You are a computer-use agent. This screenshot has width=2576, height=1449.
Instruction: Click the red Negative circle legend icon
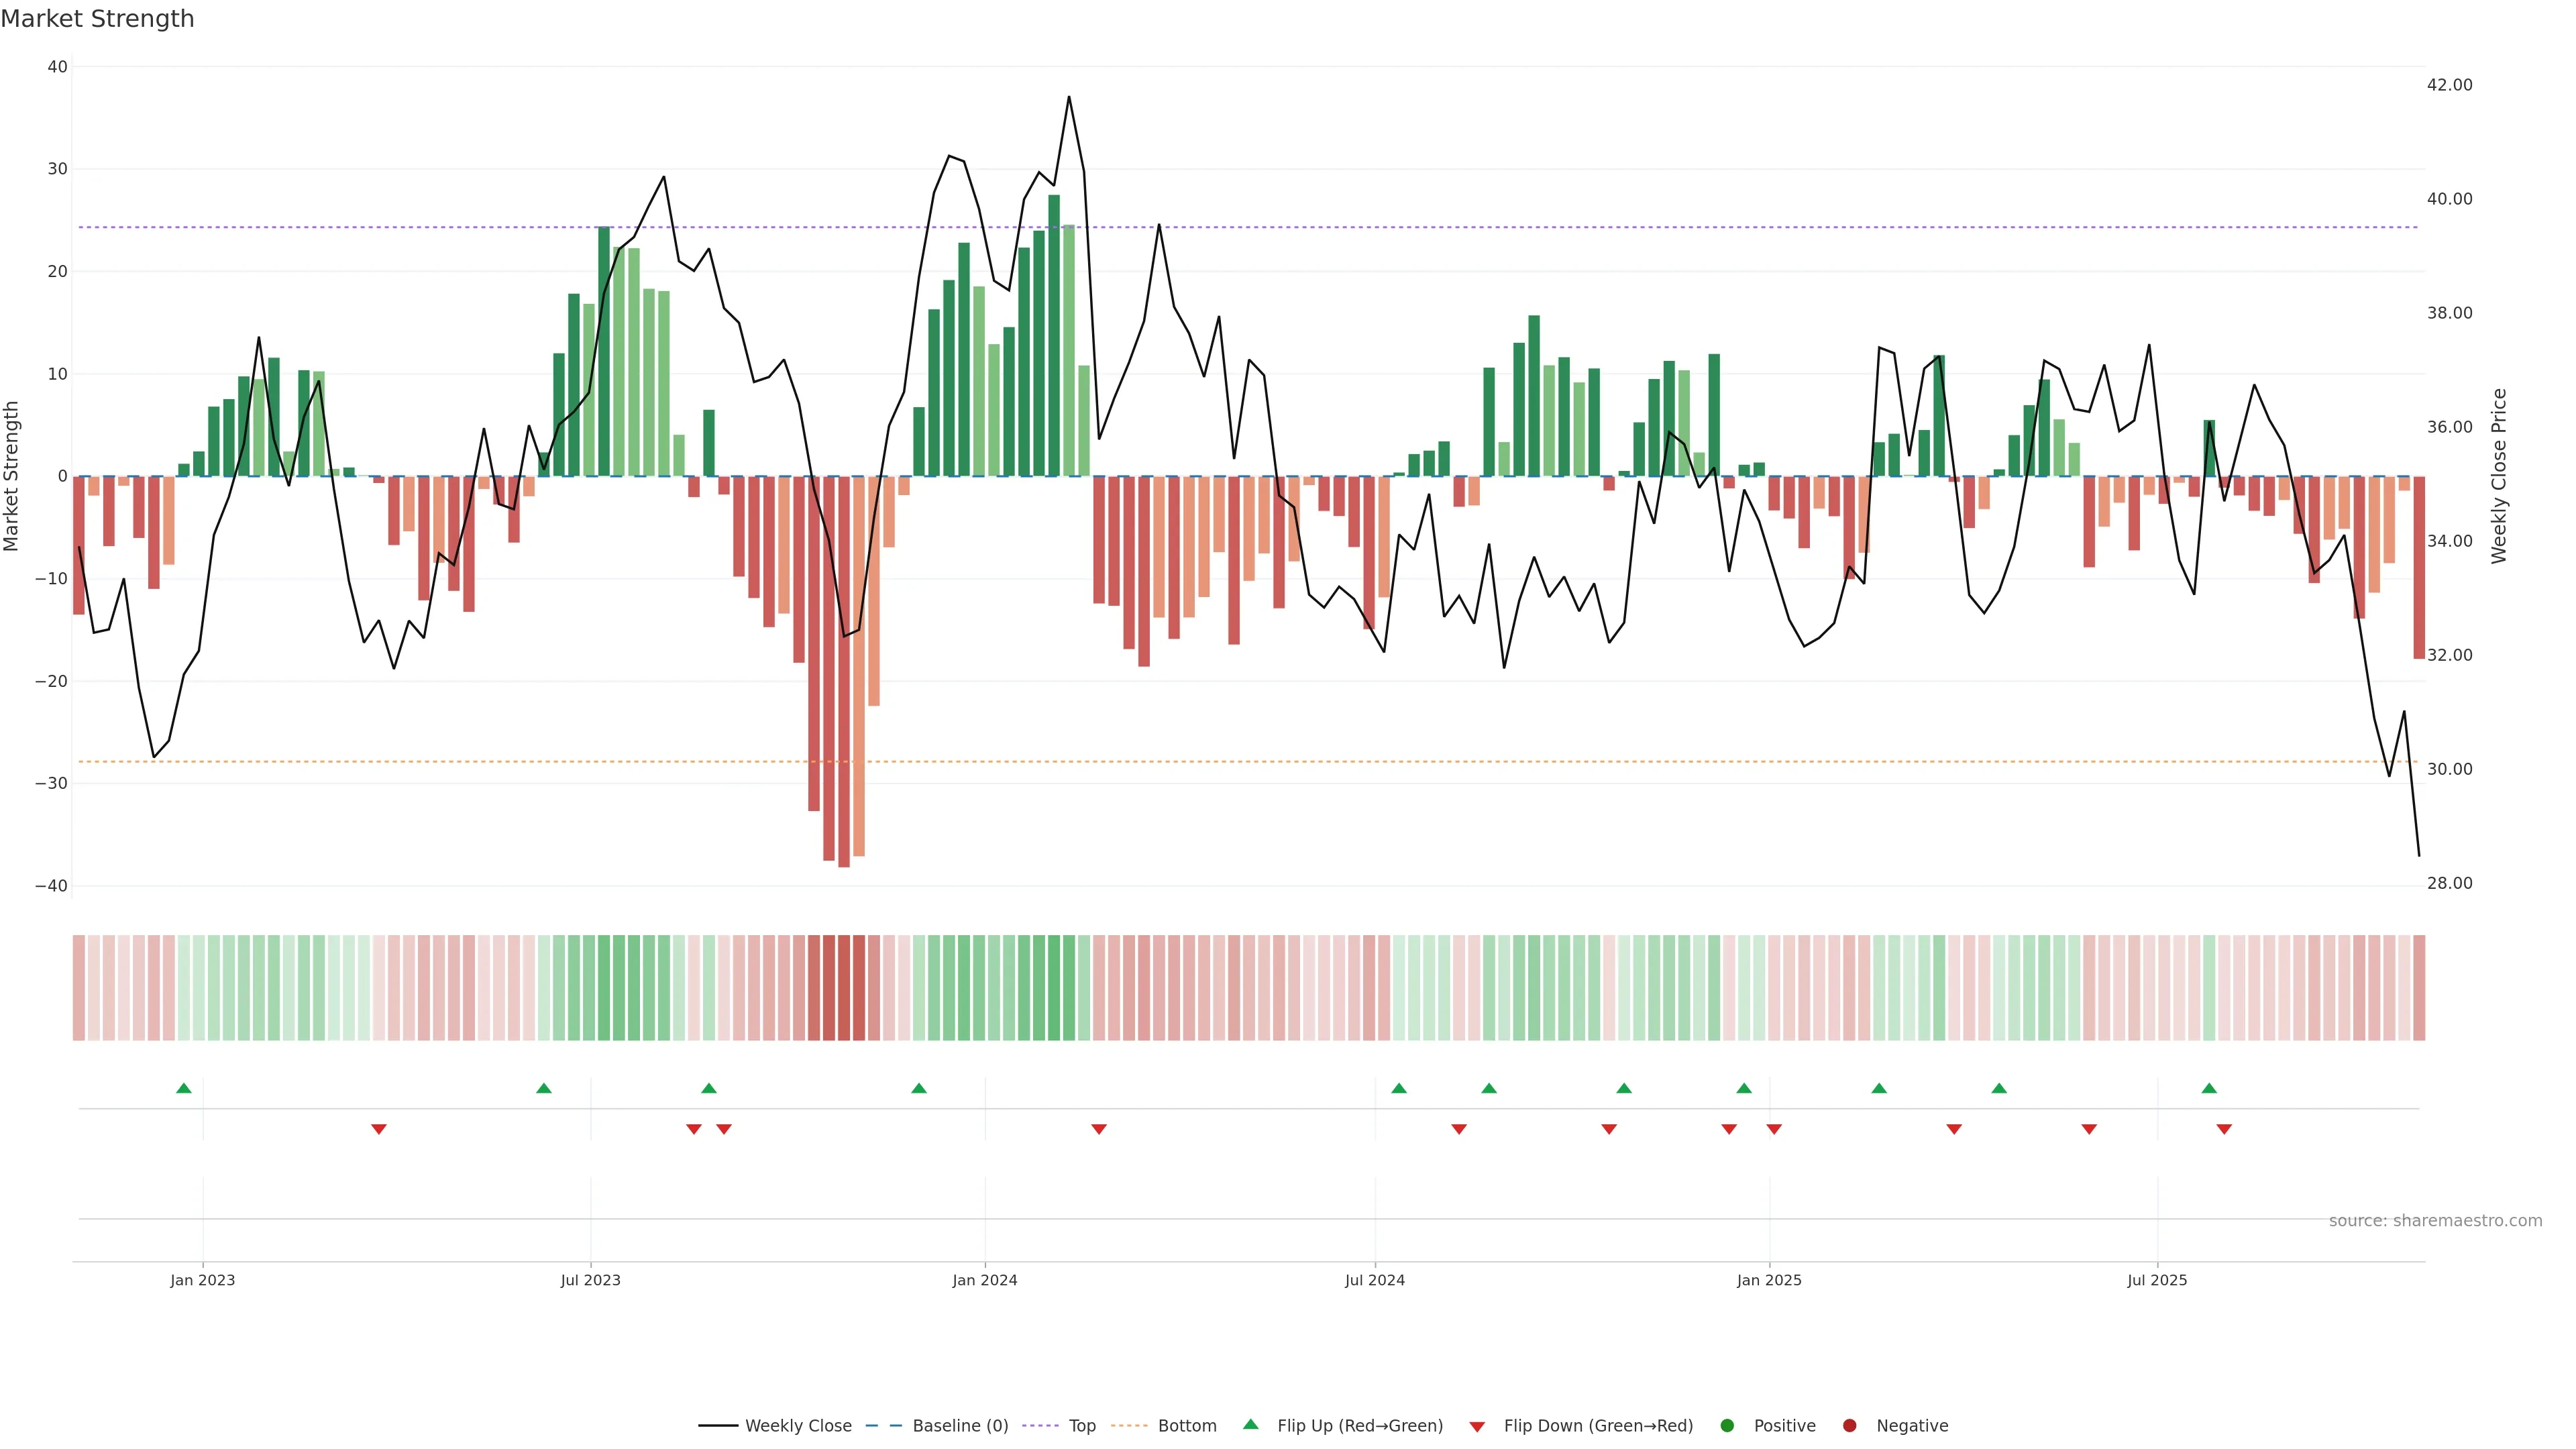pos(1849,1426)
